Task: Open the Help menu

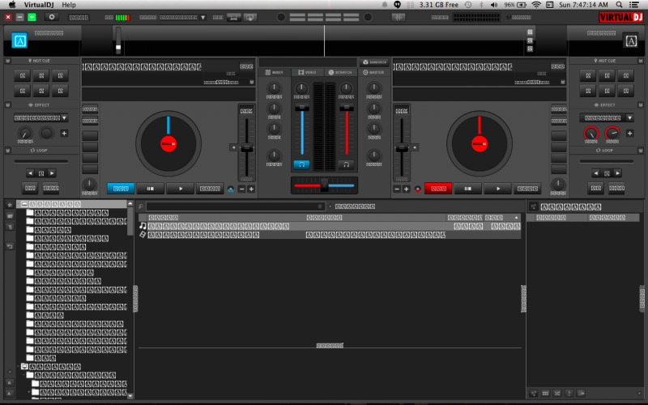Action: (69, 4)
